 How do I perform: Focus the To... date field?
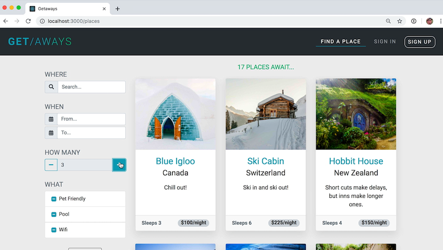[91, 133]
